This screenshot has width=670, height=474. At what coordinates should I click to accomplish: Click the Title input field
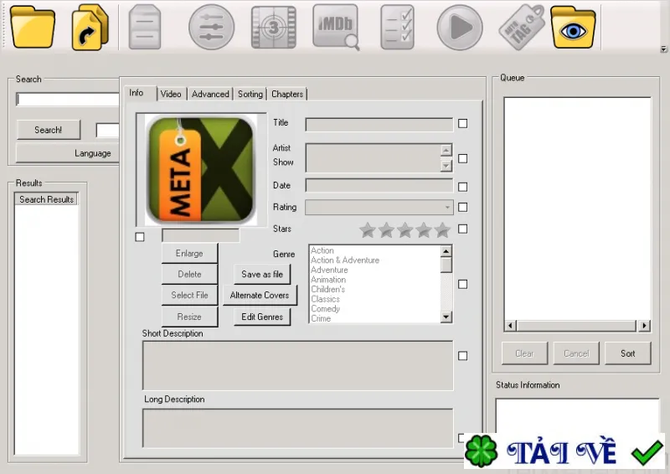pyautogui.click(x=379, y=125)
